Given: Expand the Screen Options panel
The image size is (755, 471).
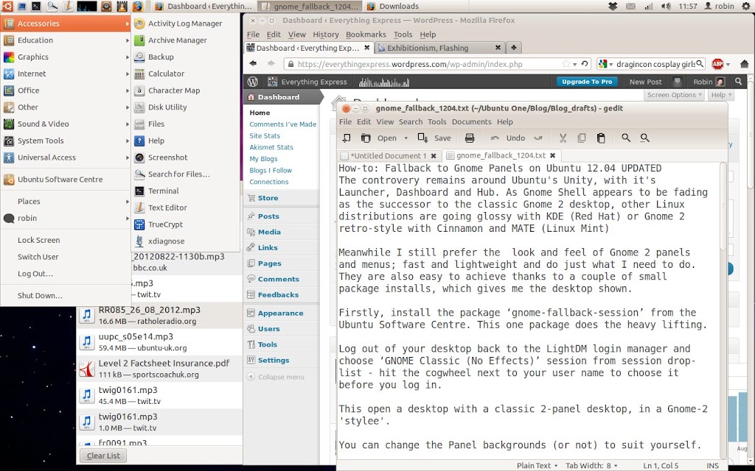Looking at the screenshot, I should 674,95.
